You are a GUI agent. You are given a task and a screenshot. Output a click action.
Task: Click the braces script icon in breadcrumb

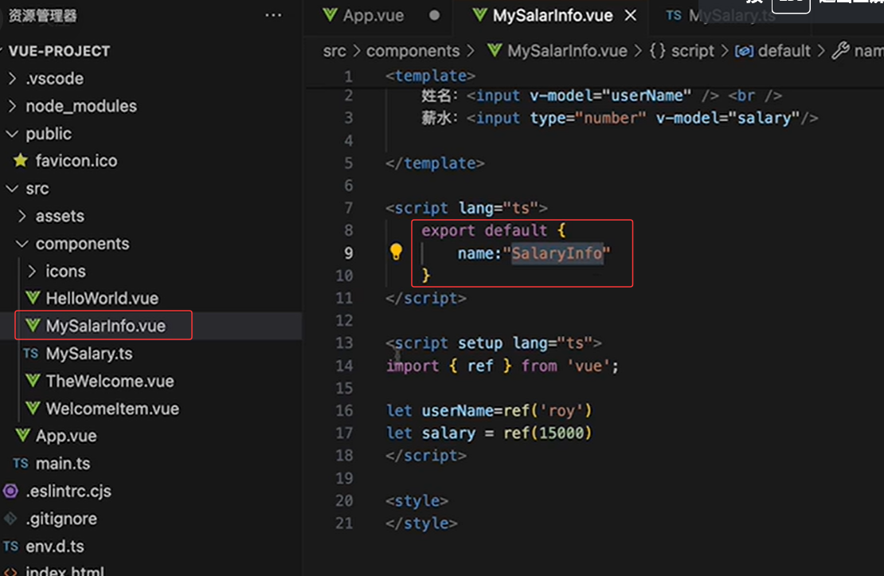tap(657, 51)
